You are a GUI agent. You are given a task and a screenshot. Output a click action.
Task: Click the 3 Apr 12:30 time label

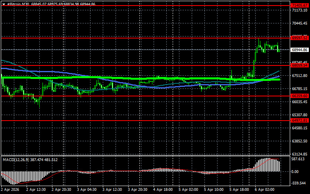pyautogui.click(x=112, y=190)
